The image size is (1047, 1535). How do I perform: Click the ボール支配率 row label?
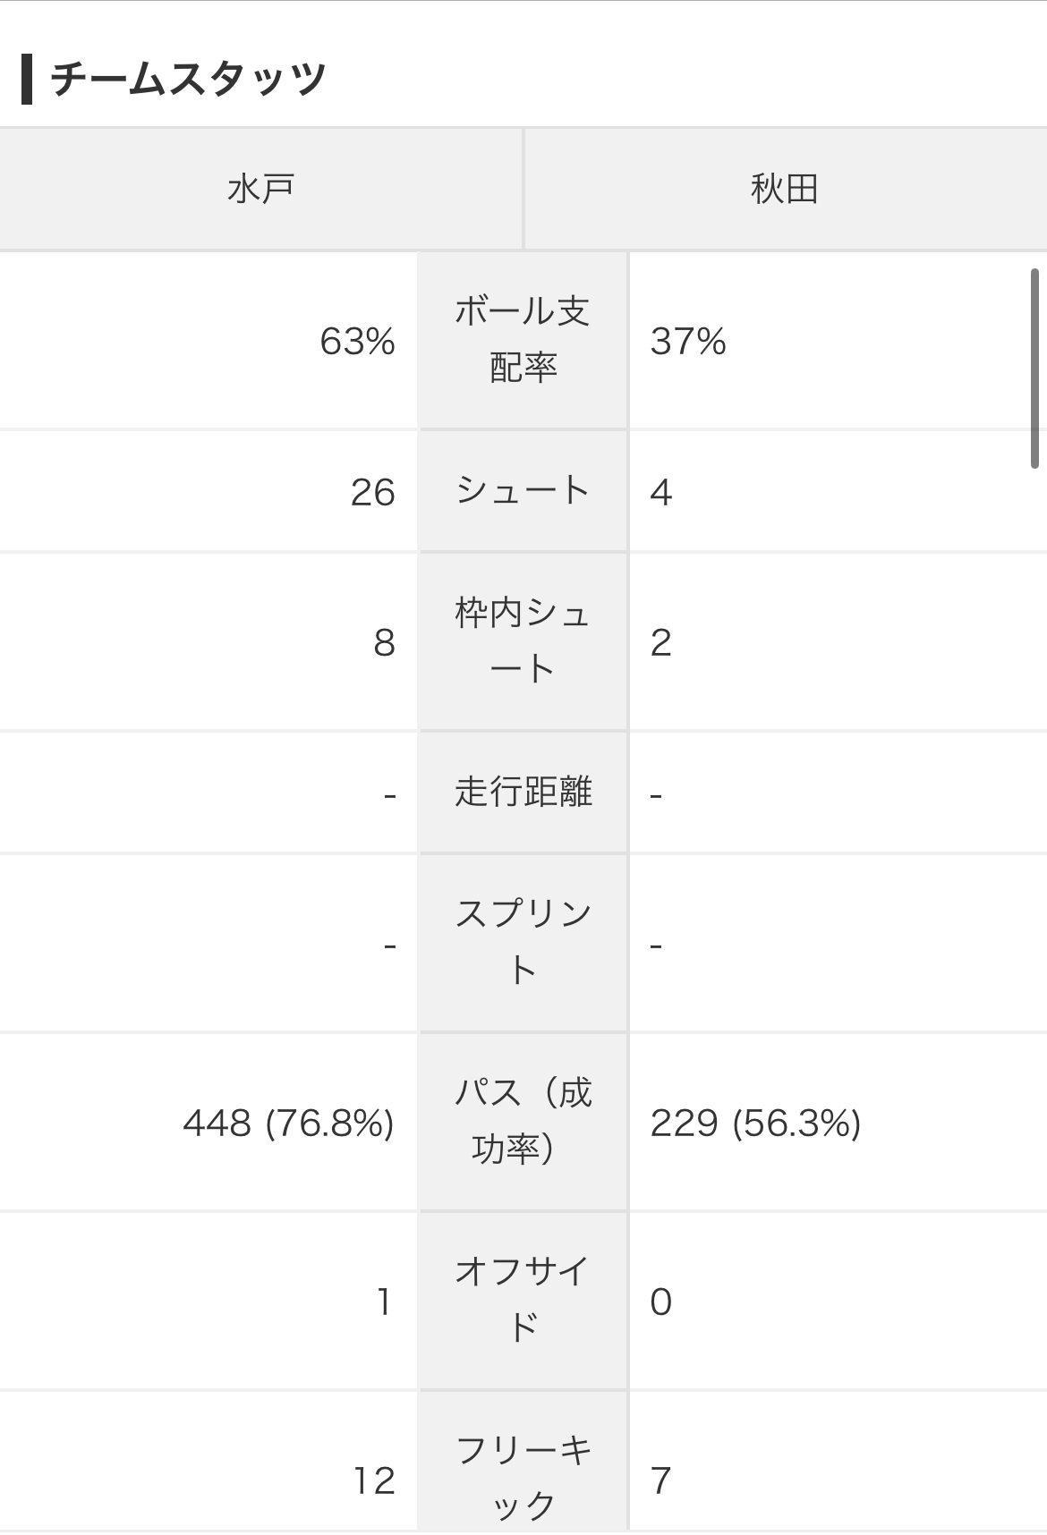click(523, 340)
